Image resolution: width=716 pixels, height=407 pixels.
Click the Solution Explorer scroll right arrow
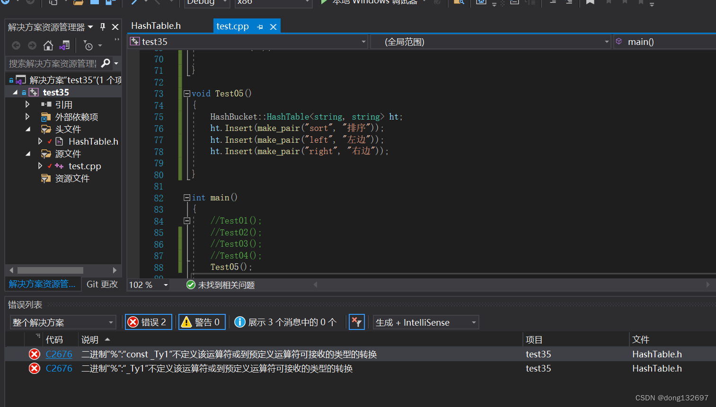pos(115,270)
